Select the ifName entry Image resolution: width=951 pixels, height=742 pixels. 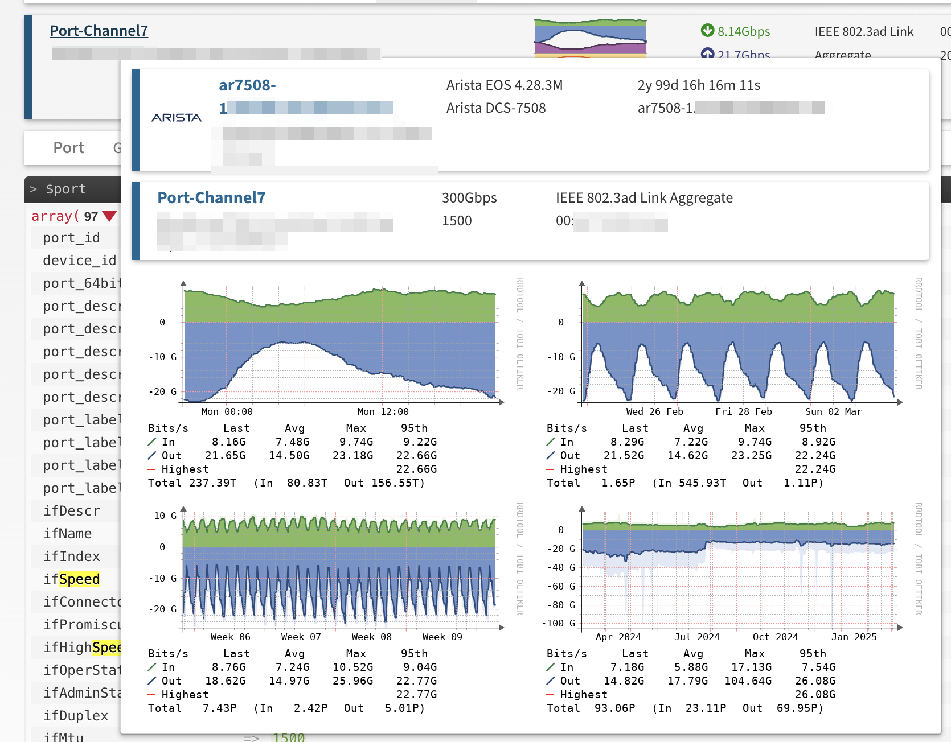coord(67,534)
